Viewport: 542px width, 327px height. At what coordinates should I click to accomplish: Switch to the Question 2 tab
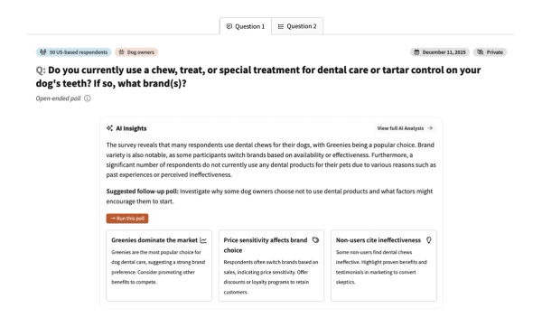297,26
